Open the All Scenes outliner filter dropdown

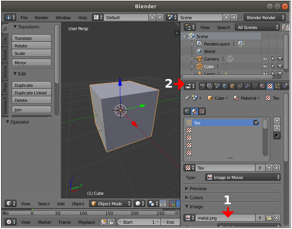coord(257,27)
